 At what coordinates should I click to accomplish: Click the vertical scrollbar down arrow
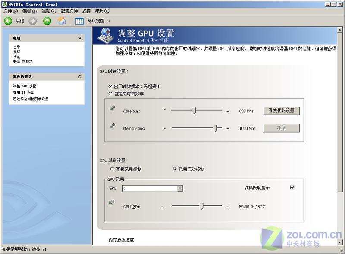340,242
